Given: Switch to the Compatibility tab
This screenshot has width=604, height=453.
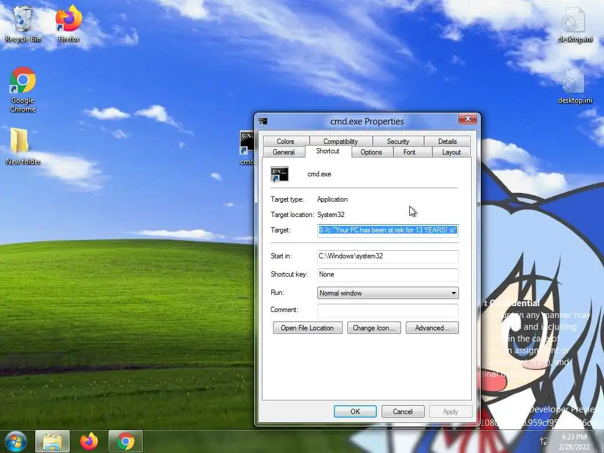Looking at the screenshot, I should pos(340,142).
